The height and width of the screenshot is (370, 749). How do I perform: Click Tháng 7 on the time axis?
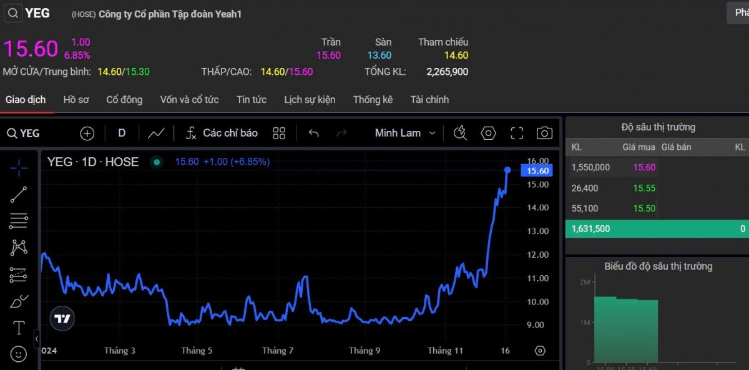point(278,351)
